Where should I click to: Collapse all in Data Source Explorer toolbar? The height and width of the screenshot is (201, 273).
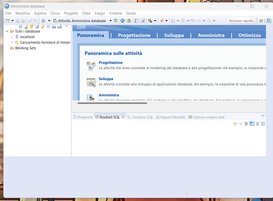click(21, 27)
